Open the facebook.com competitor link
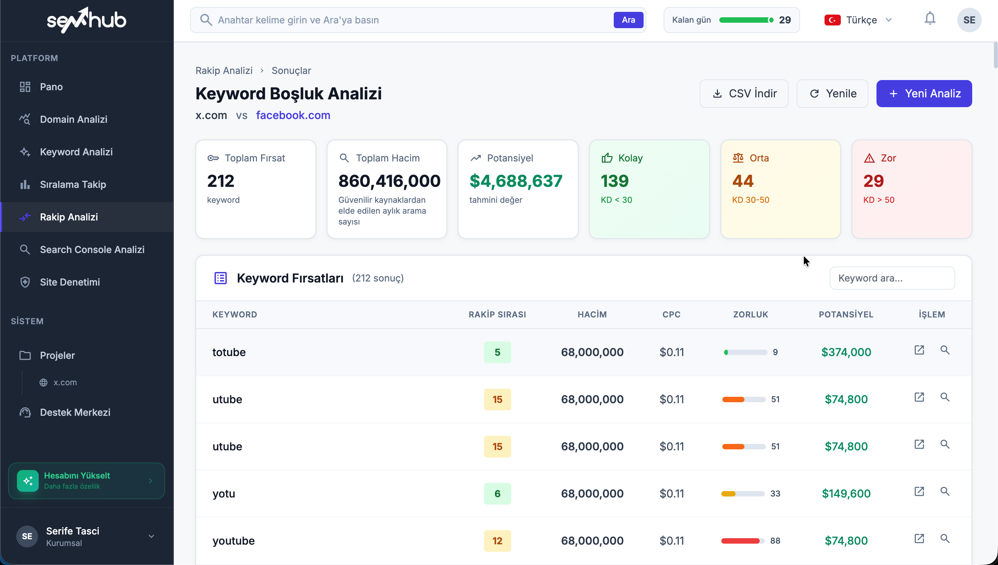 (x=293, y=115)
